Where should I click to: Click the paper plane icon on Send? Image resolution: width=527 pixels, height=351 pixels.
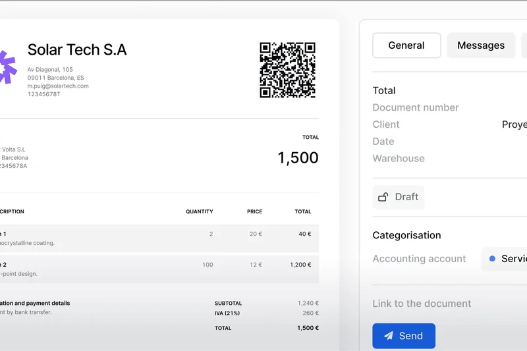(389, 336)
